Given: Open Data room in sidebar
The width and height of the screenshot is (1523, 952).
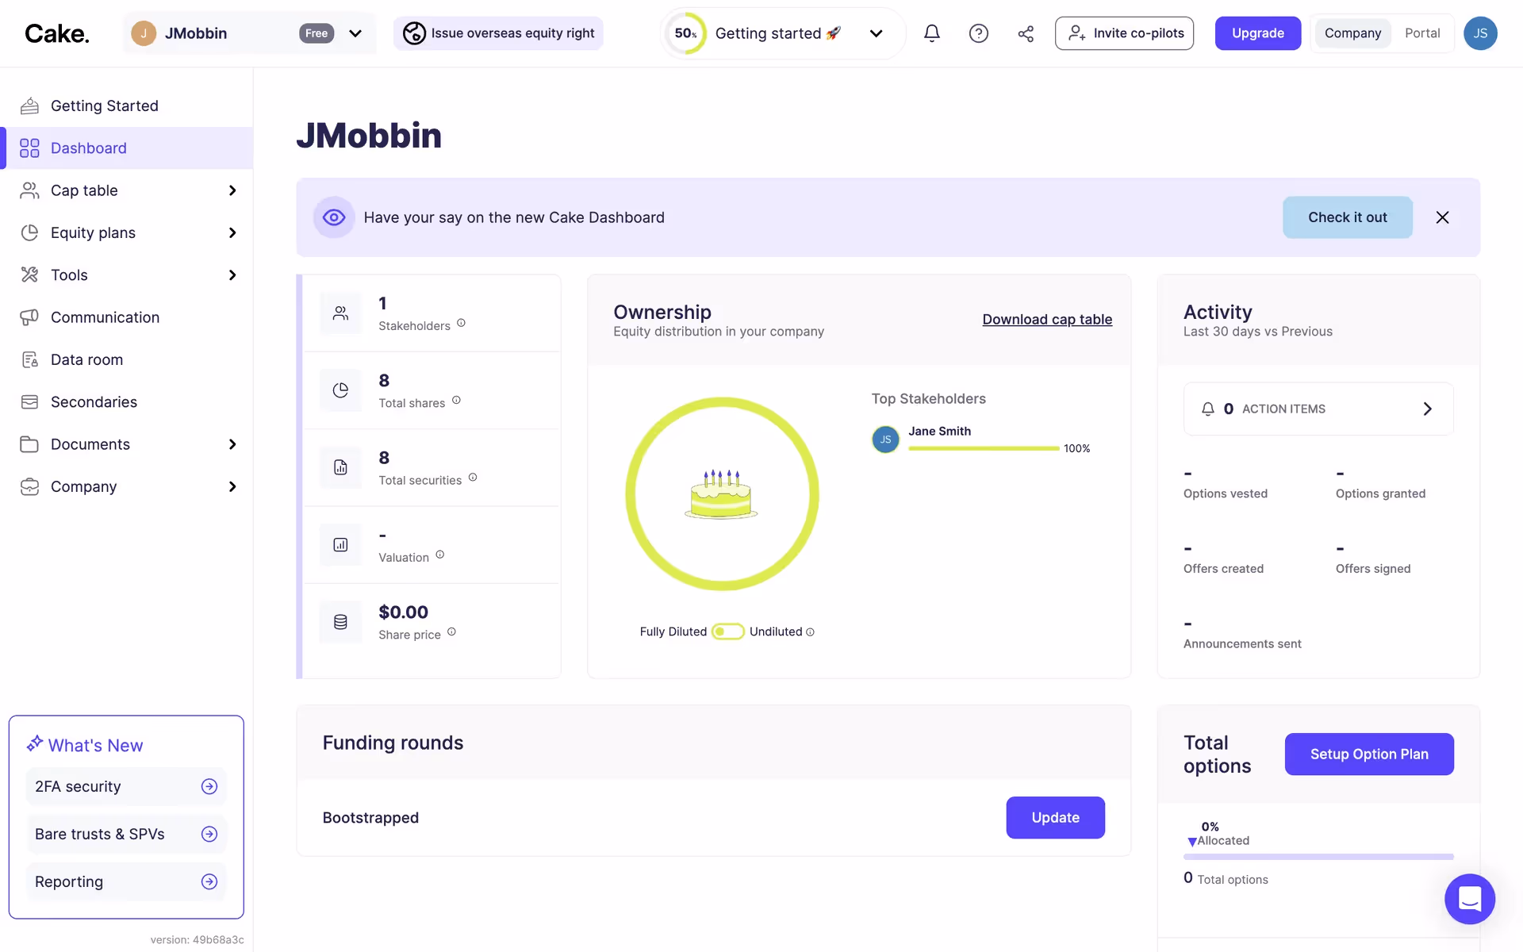Looking at the screenshot, I should (x=86, y=359).
